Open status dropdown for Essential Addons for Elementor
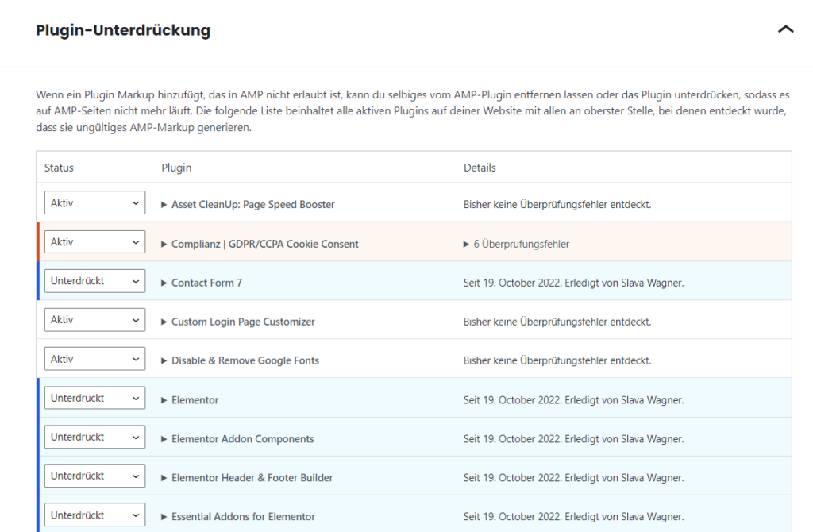Screen dimensions: 813x532 tap(95, 515)
